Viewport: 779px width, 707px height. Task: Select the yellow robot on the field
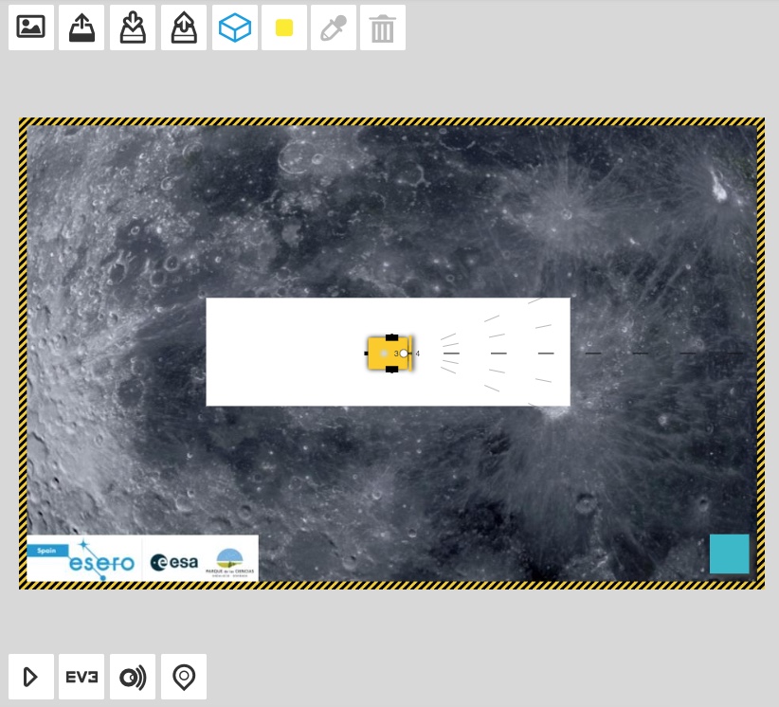pos(386,353)
